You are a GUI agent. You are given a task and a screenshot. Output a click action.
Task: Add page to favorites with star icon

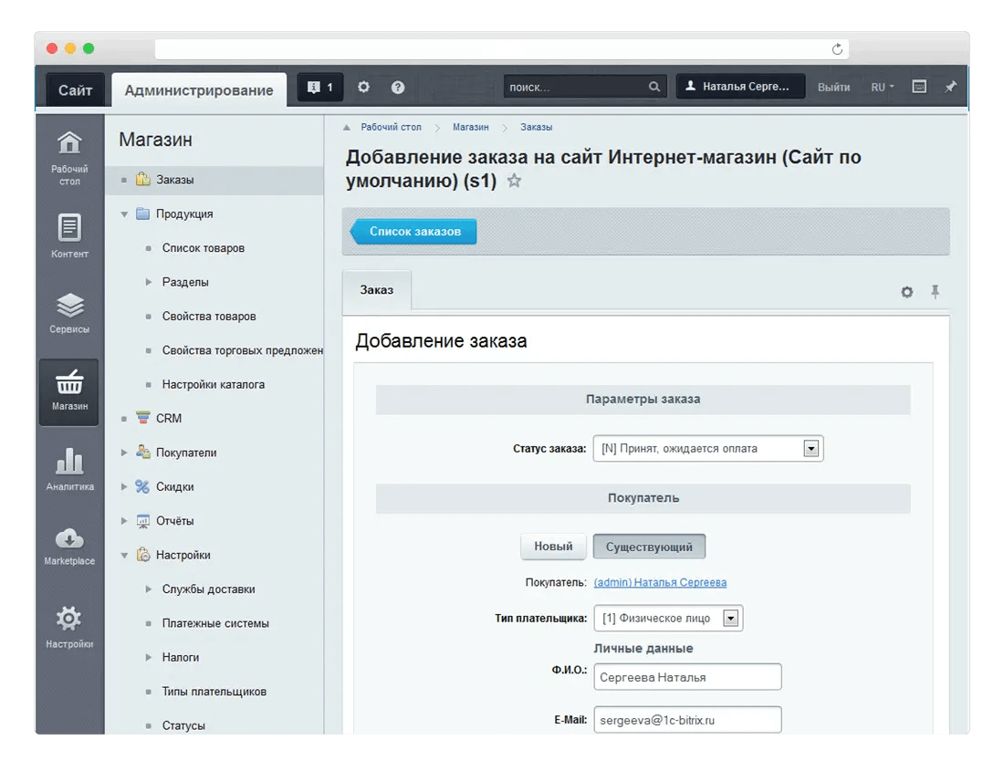point(514,181)
